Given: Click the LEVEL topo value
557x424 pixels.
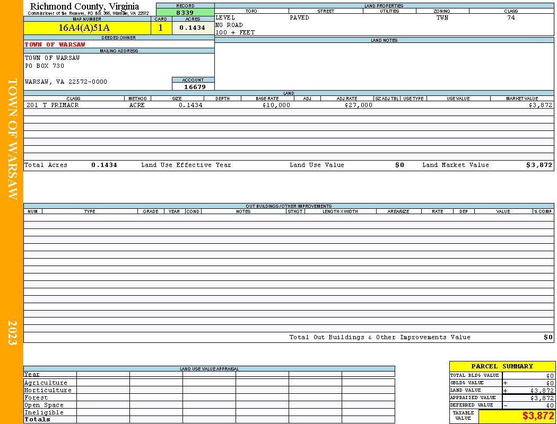Looking at the screenshot, I should click(x=225, y=17).
